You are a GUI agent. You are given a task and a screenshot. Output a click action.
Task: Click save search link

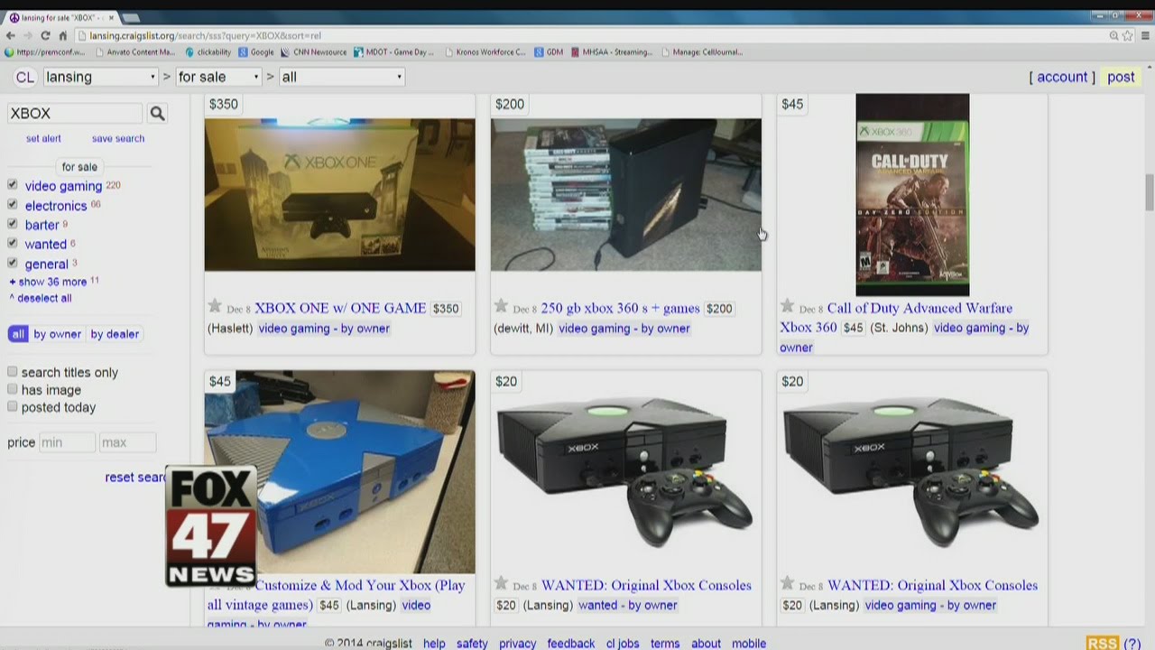(x=118, y=138)
